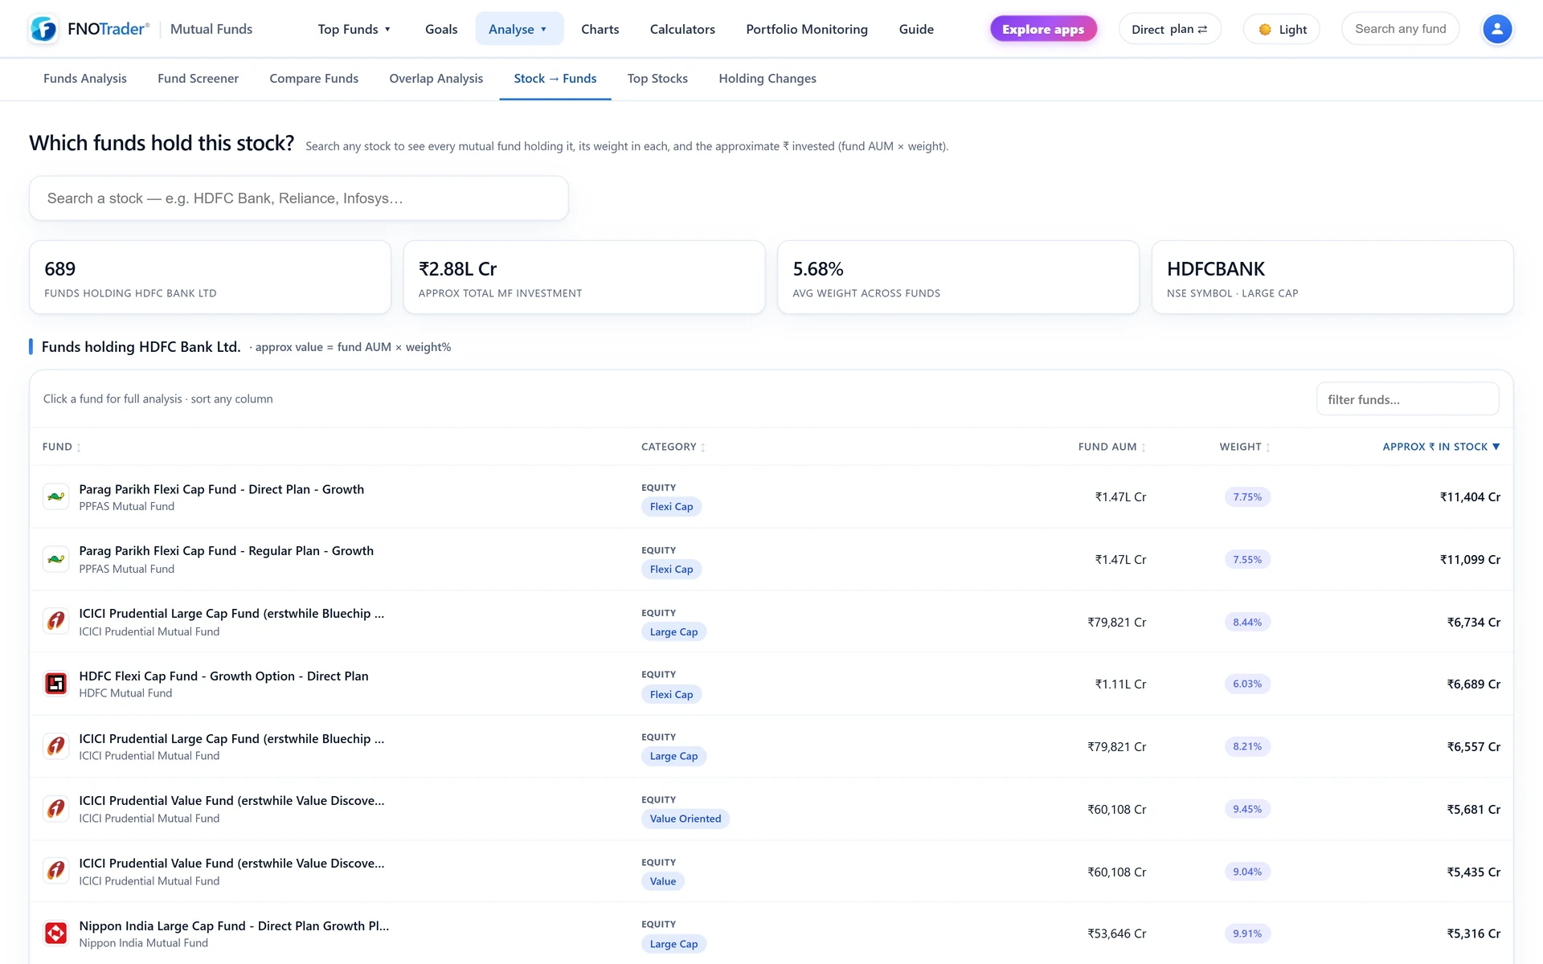Click the Search any fund field
The height and width of the screenshot is (964, 1543).
coord(1400,29)
